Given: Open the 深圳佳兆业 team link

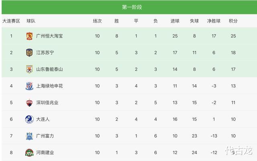Looking at the screenshot, I should pos(47,103).
